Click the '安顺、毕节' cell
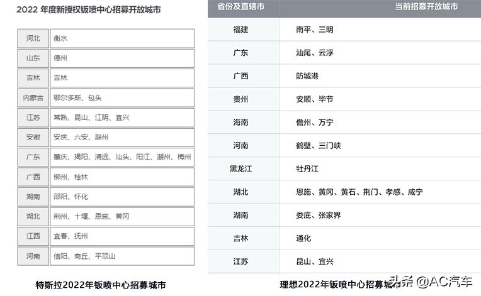This screenshot has height=296, width=481. pyautogui.click(x=380, y=99)
